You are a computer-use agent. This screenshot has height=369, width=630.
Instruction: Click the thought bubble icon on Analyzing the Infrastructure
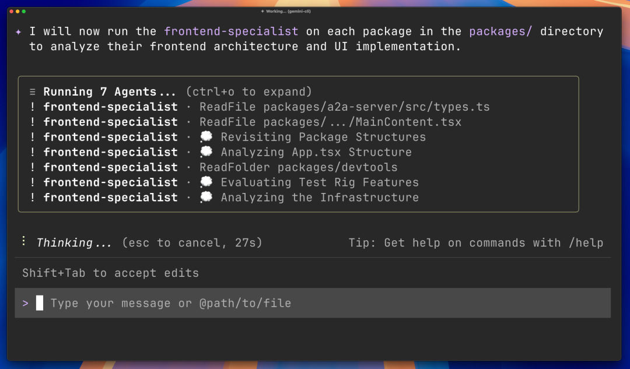(206, 197)
